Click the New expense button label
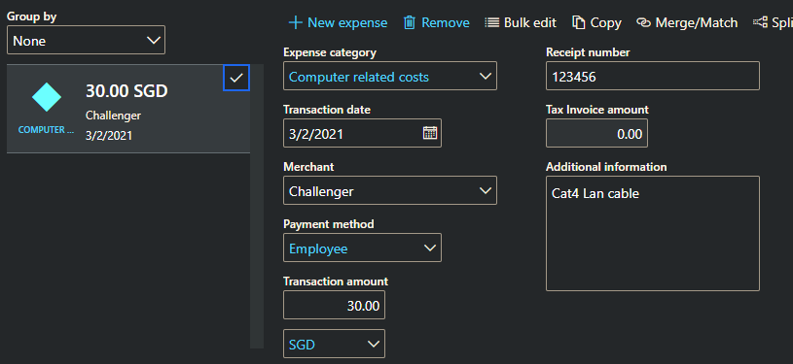 point(347,22)
